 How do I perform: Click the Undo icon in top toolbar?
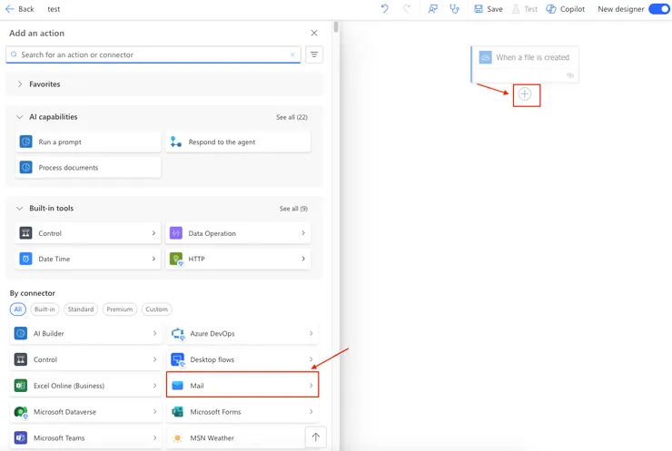point(384,8)
